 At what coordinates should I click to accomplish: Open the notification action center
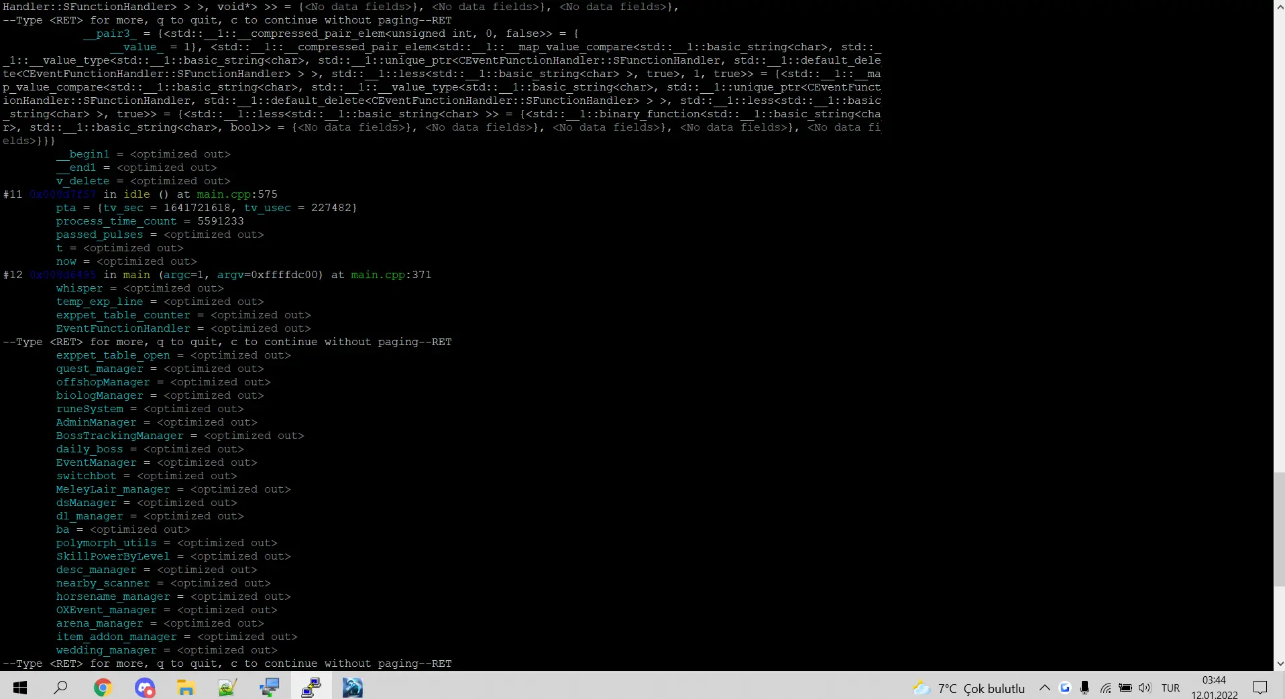click(x=1260, y=688)
